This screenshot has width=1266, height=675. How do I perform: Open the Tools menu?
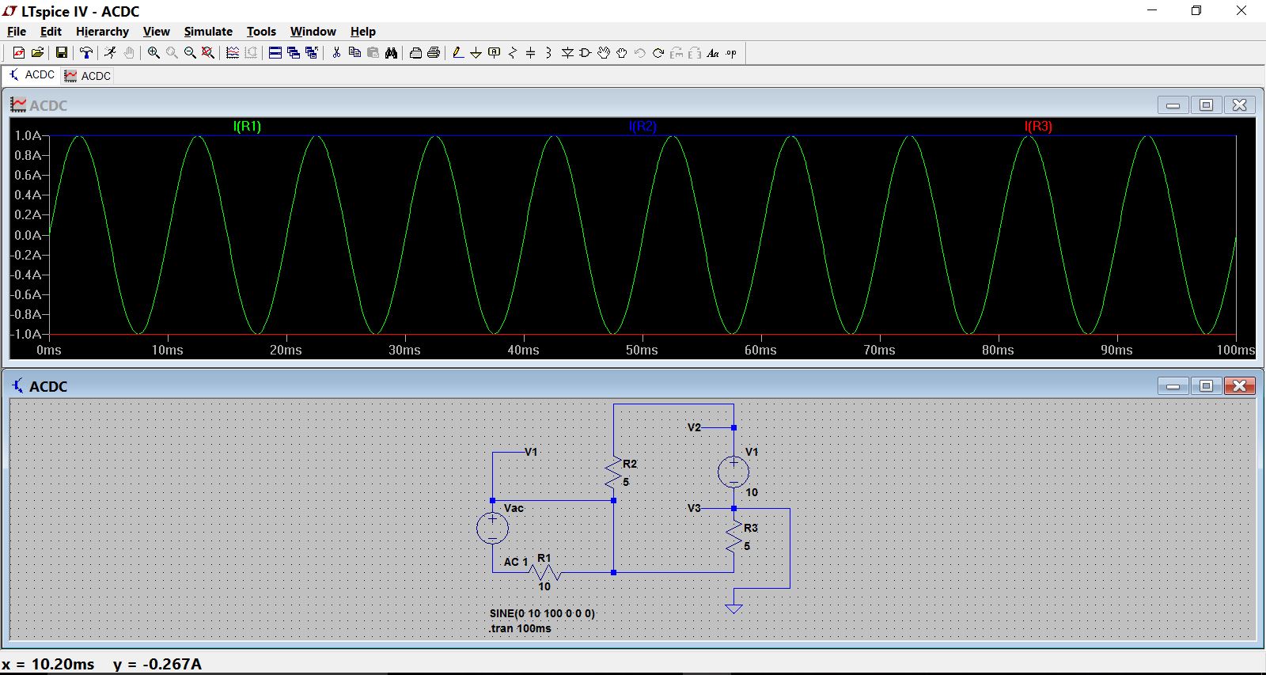[x=261, y=32]
